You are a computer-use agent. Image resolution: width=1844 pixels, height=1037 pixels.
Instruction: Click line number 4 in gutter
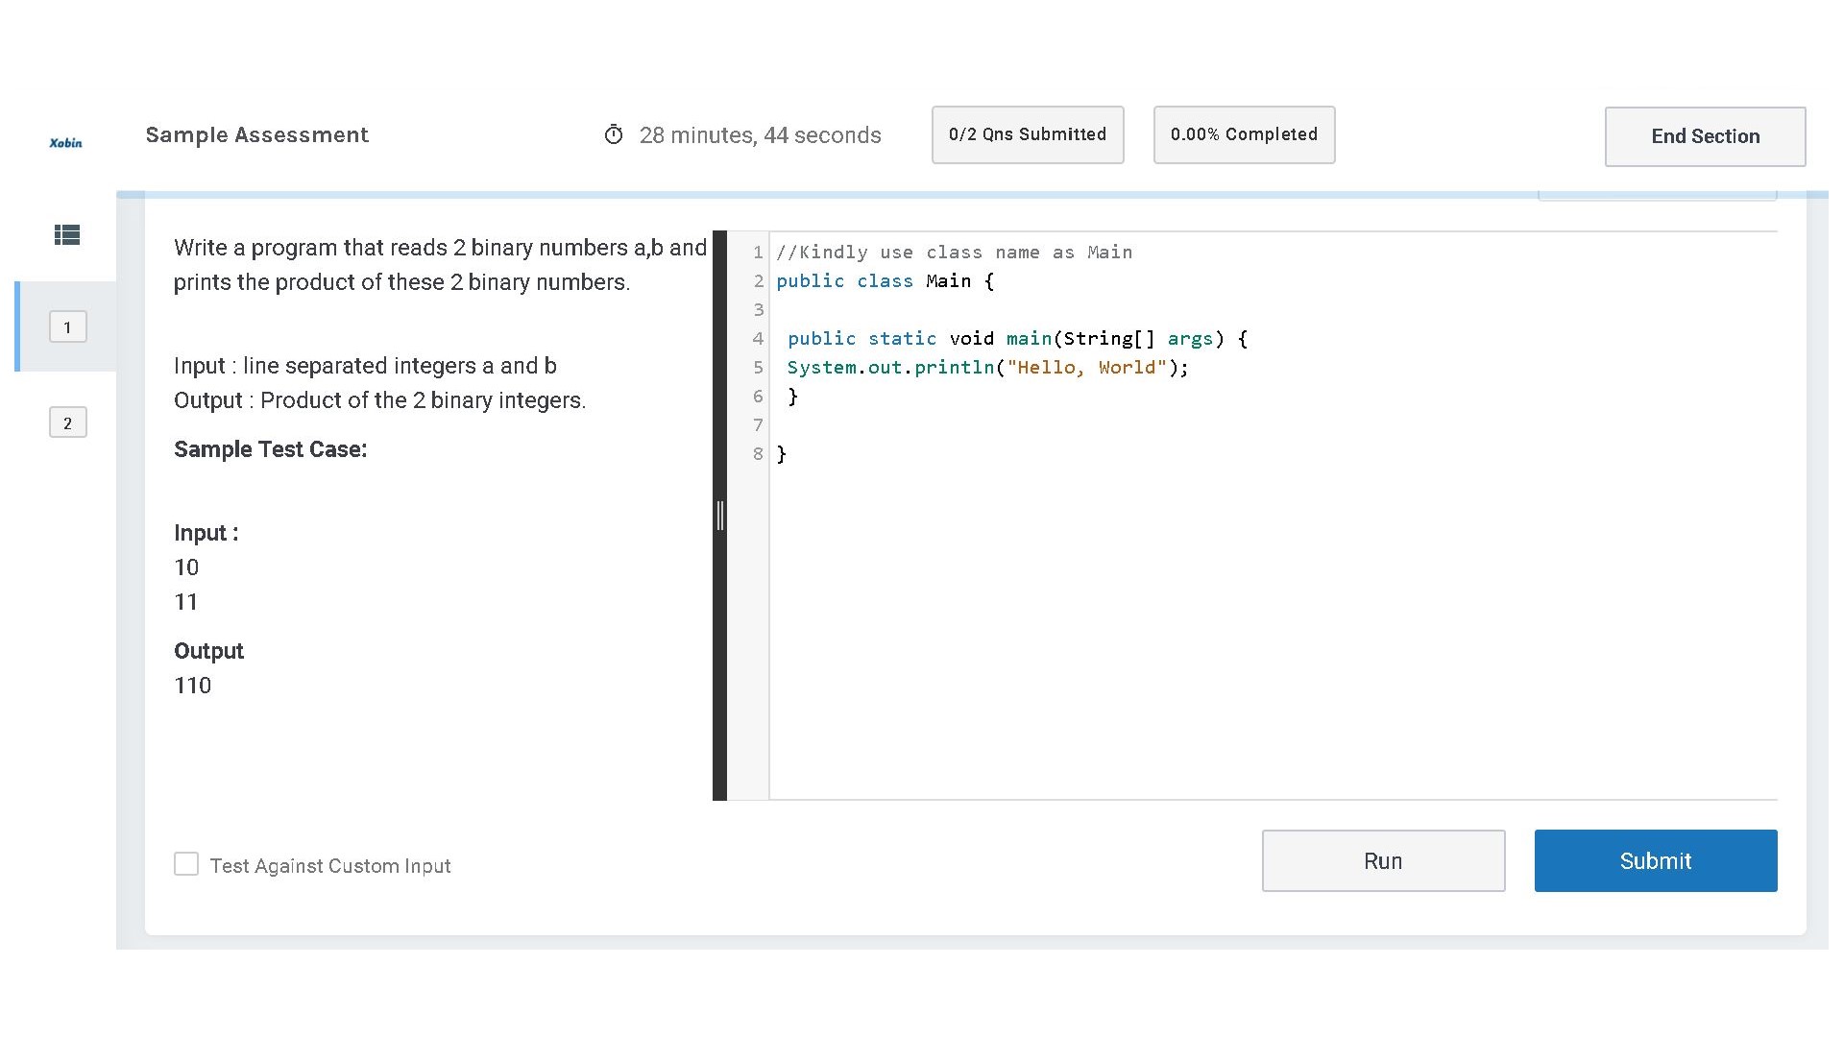tap(758, 339)
